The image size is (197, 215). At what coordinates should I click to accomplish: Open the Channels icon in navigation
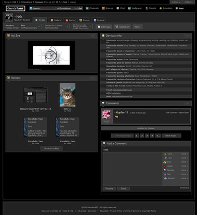[x=87, y=8]
